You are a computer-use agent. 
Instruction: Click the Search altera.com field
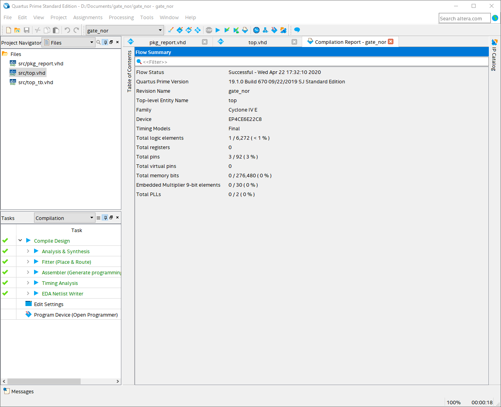point(465,18)
